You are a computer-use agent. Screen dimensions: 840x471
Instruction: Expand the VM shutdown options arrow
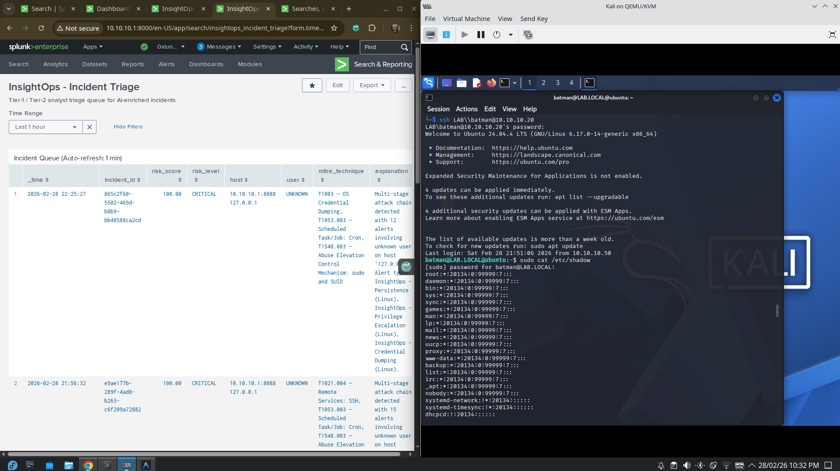click(510, 35)
